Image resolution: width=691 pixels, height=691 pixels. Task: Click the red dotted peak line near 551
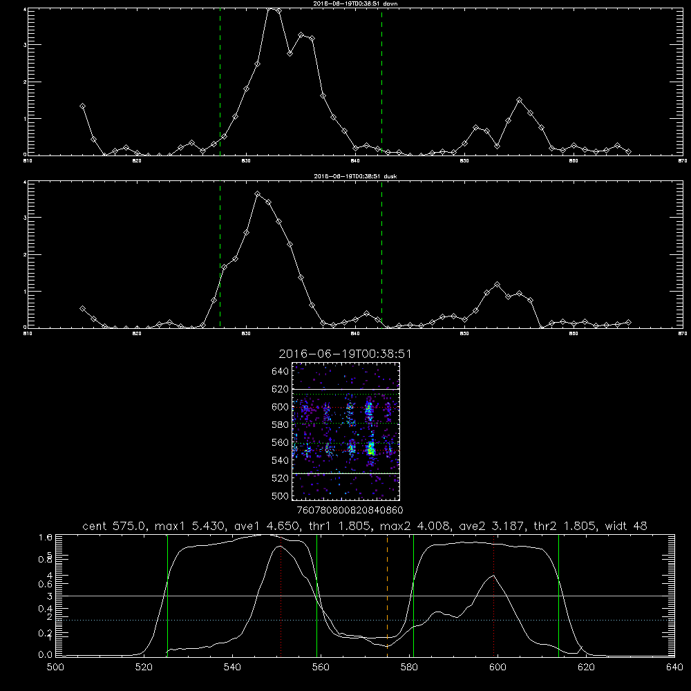pos(281,595)
